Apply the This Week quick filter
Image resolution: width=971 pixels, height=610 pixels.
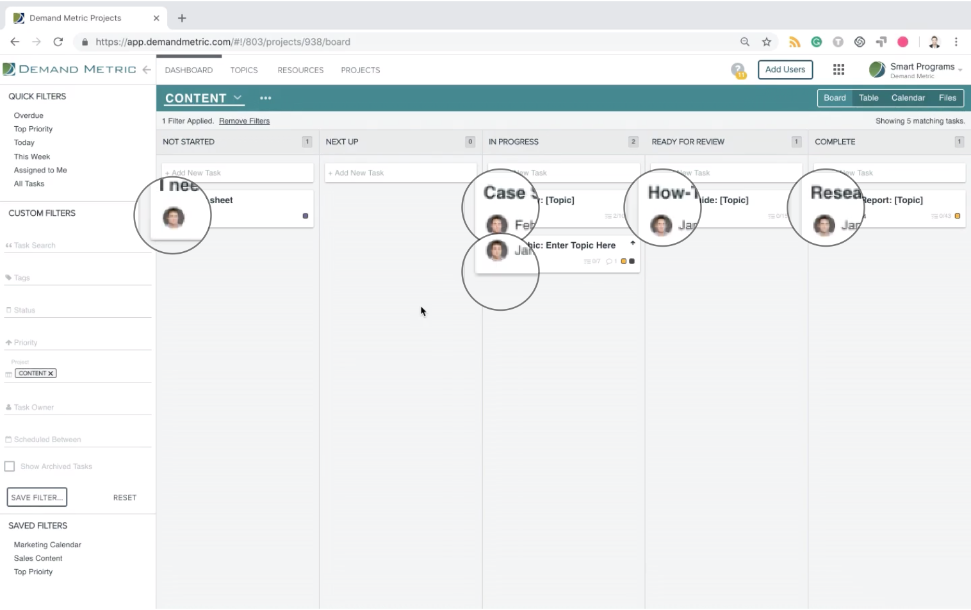coord(32,157)
